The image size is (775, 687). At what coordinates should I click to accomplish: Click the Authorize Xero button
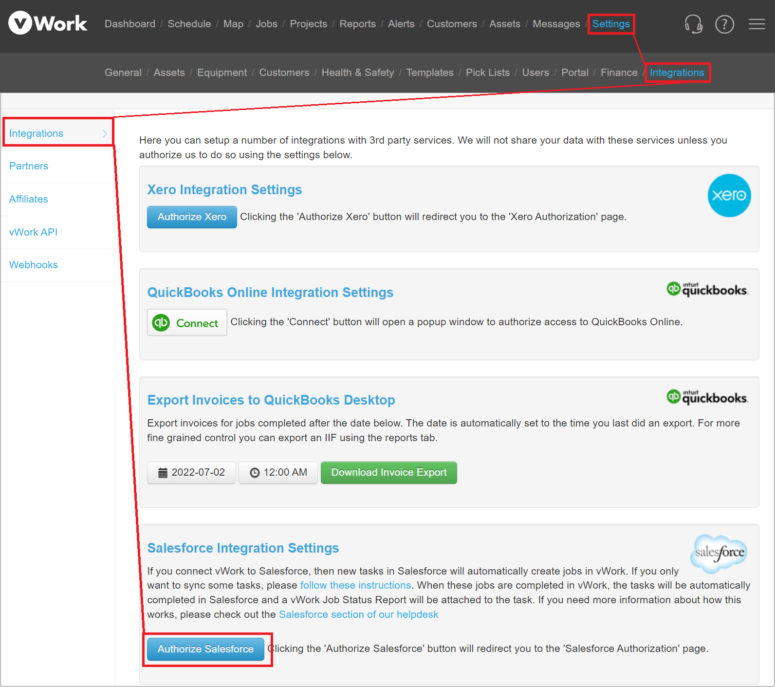(192, 217)
